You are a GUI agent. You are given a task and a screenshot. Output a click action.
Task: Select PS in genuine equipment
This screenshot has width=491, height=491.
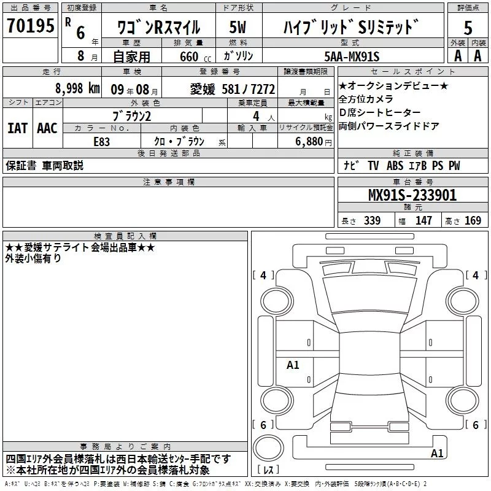(x=438, y=166)
